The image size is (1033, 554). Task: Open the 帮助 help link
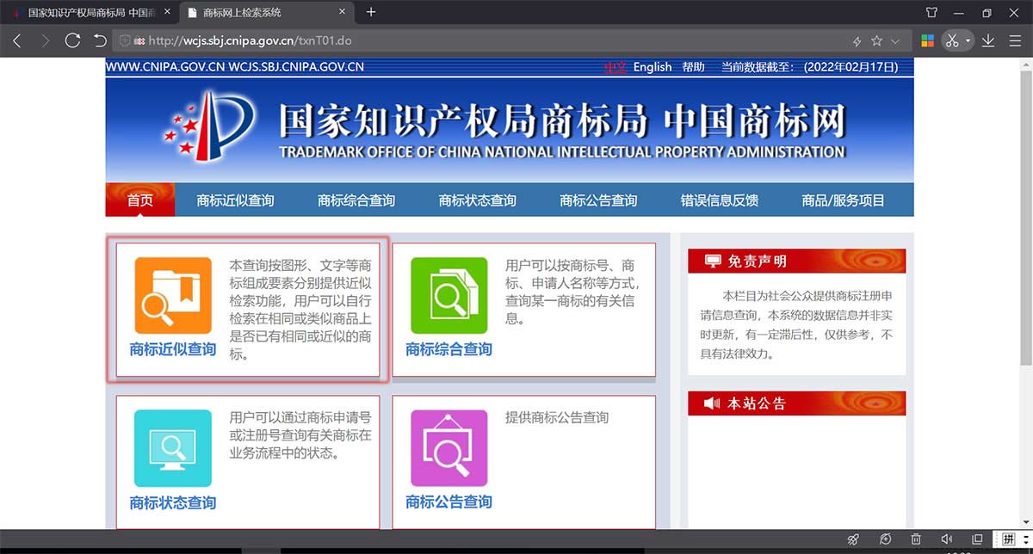click(x=693, y=67)
